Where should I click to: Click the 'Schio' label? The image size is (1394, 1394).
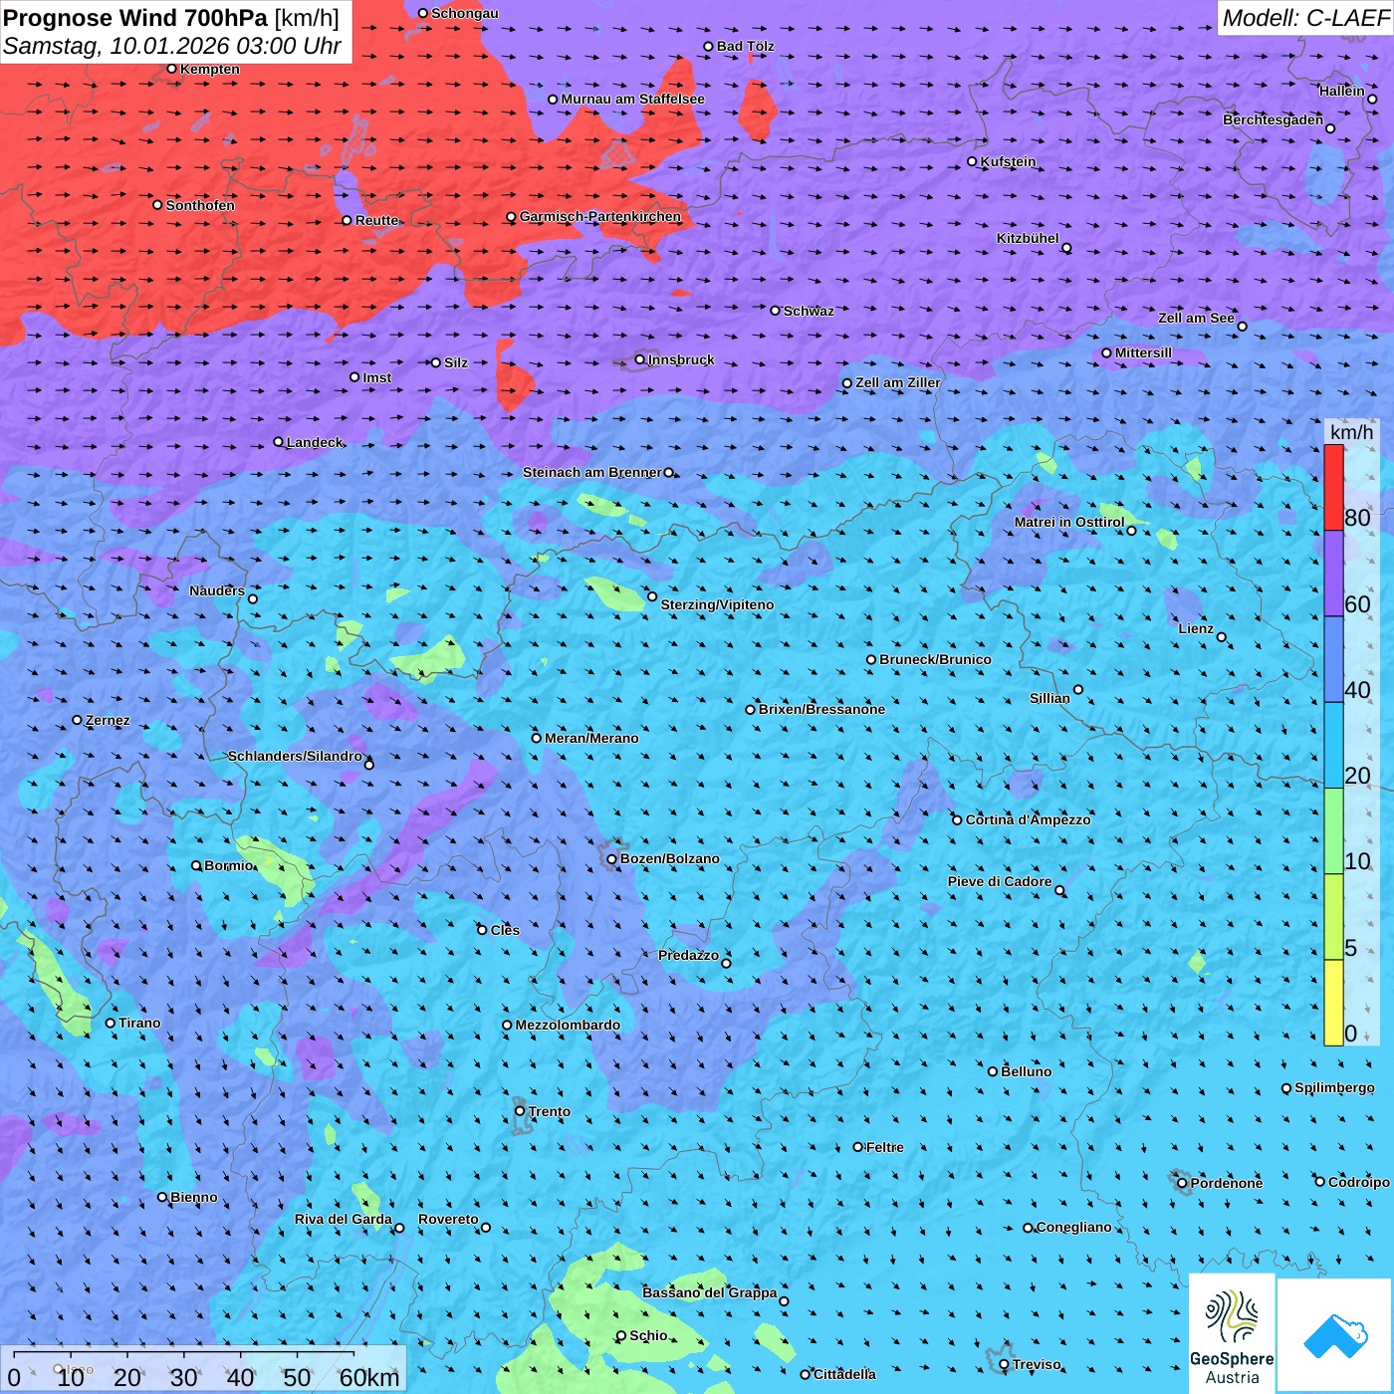click(648, 1335)
